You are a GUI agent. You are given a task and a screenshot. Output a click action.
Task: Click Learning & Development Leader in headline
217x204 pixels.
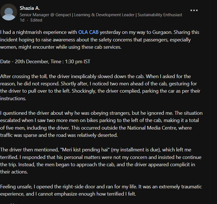point(104,15)
